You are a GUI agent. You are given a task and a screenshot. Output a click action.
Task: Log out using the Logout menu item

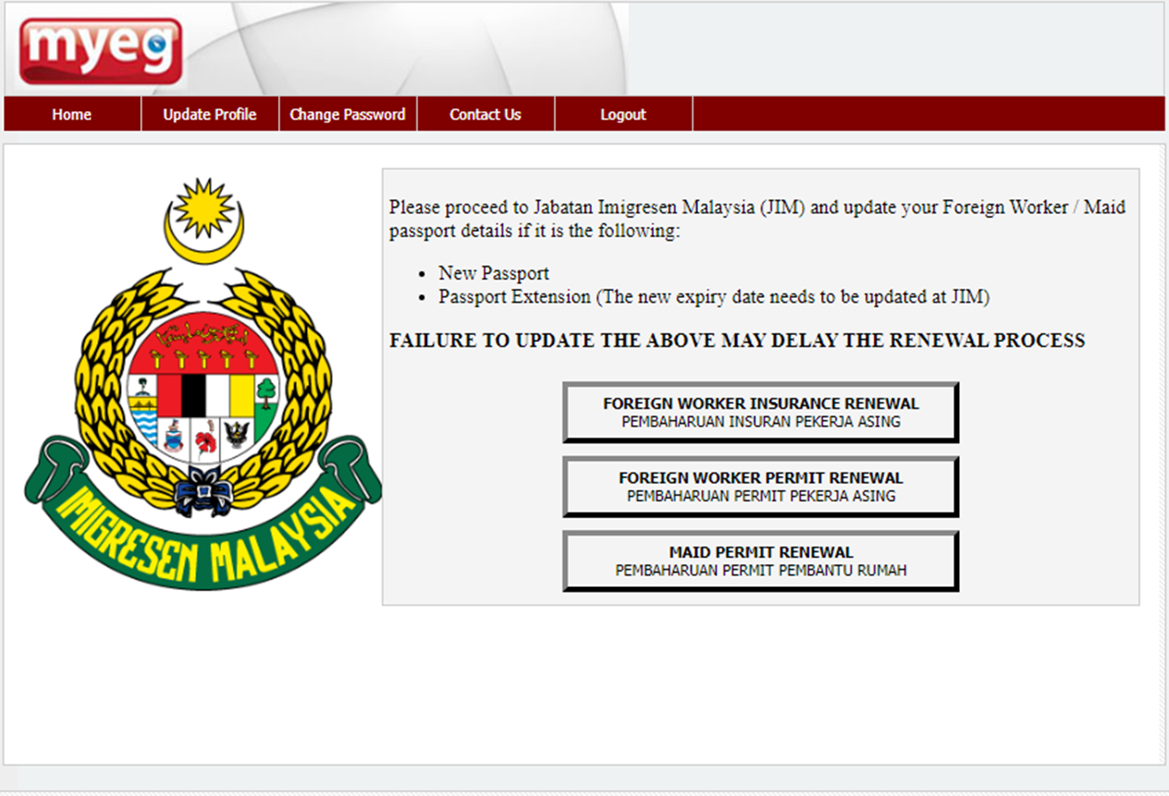[623, 115]
